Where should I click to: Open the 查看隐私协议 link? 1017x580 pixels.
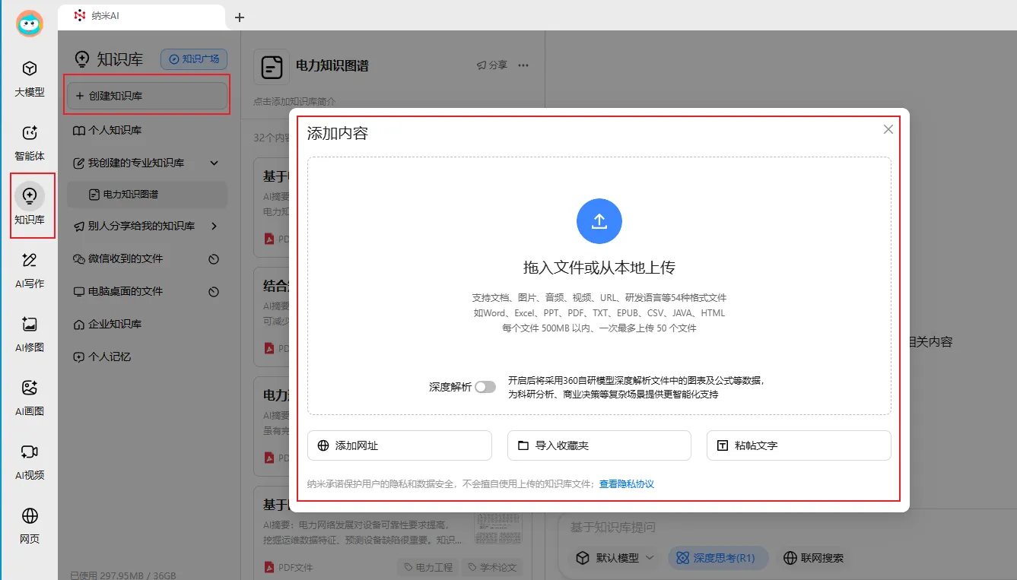click(x=627, y=484)
